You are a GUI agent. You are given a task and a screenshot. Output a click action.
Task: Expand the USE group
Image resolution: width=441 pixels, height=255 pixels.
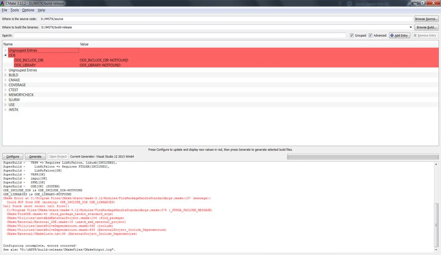[x=5, y=105]
